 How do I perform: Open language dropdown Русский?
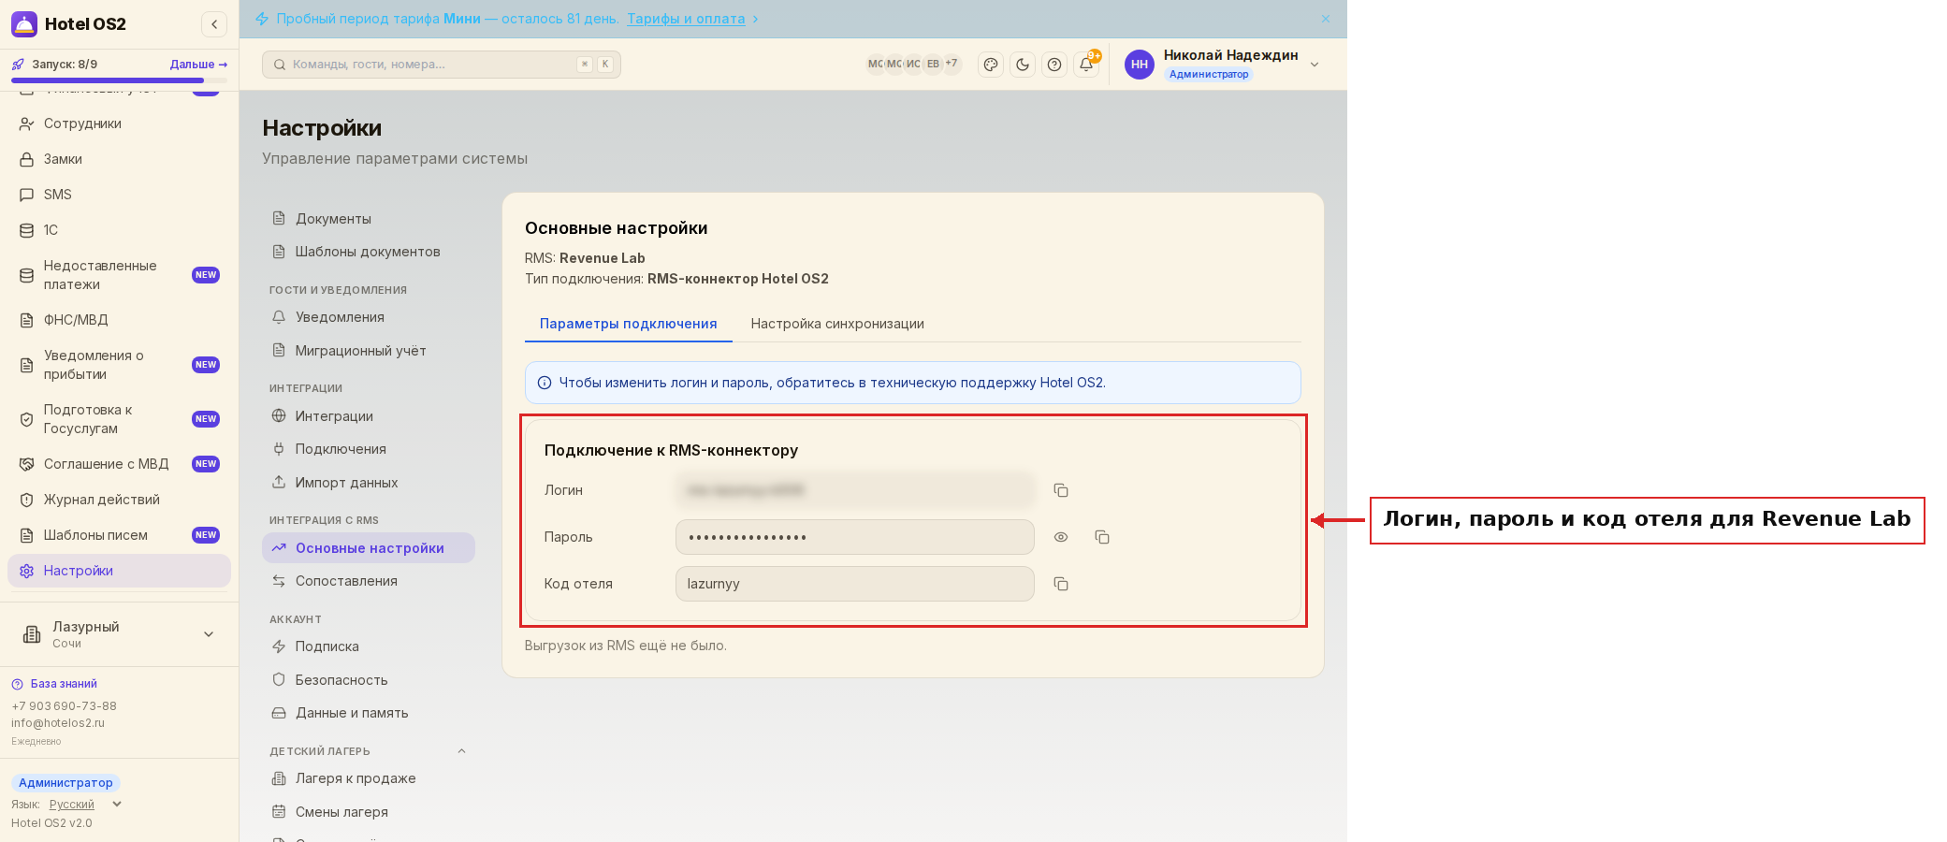pos(85,805)
